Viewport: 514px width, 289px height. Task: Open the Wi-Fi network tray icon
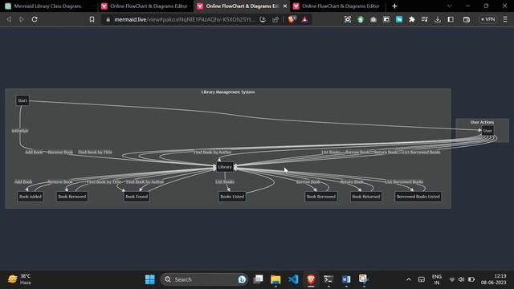point(452,279)
